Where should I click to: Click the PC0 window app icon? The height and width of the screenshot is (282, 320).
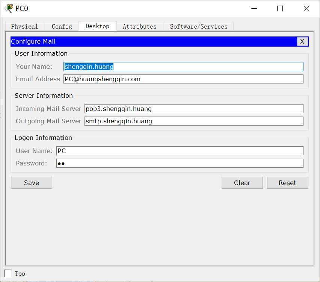coord(9,8)
